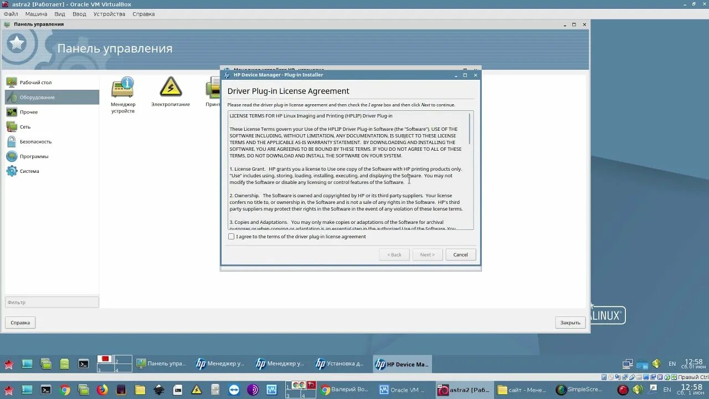Select desktop 2 in guest pager
Screen dimensions: 709x399
tap(124, 360)
